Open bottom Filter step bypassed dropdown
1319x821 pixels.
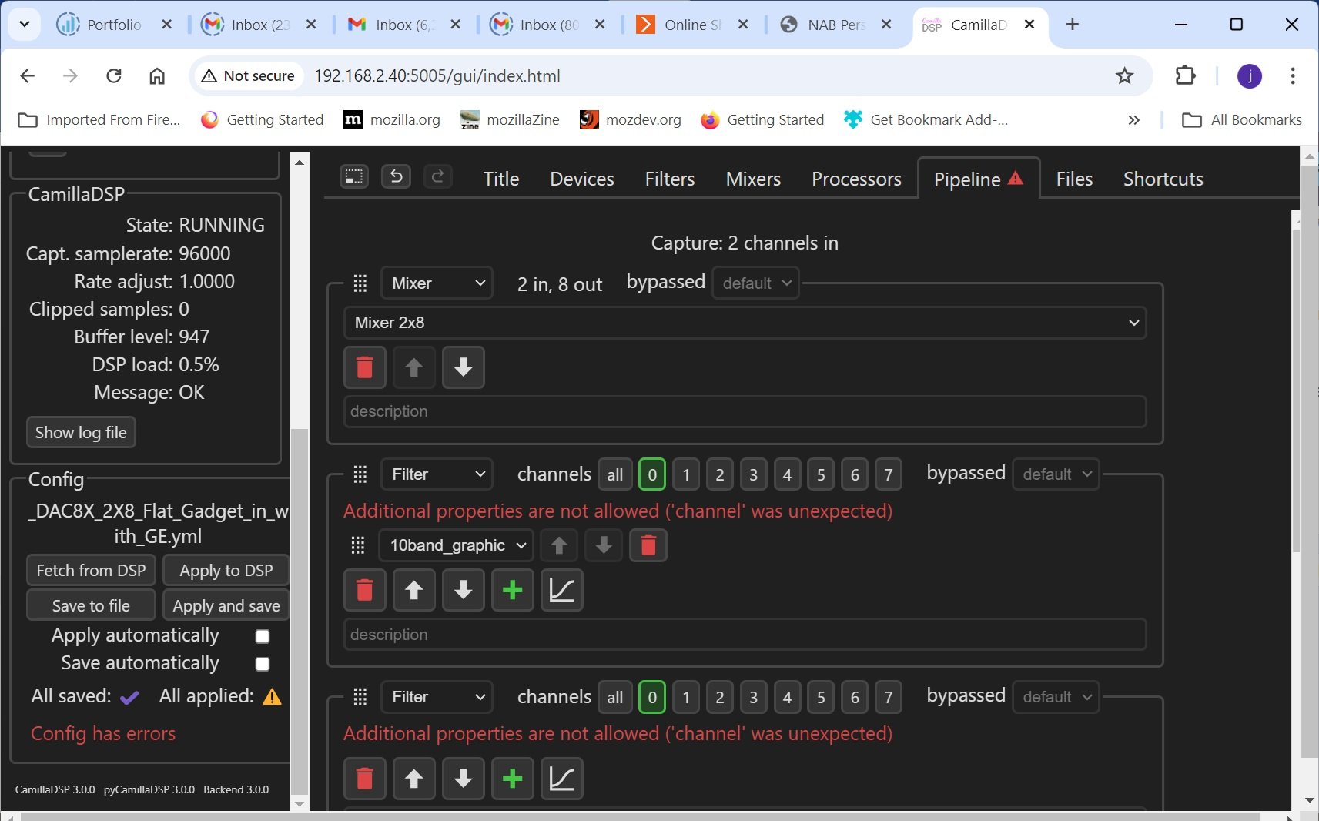1056,697
